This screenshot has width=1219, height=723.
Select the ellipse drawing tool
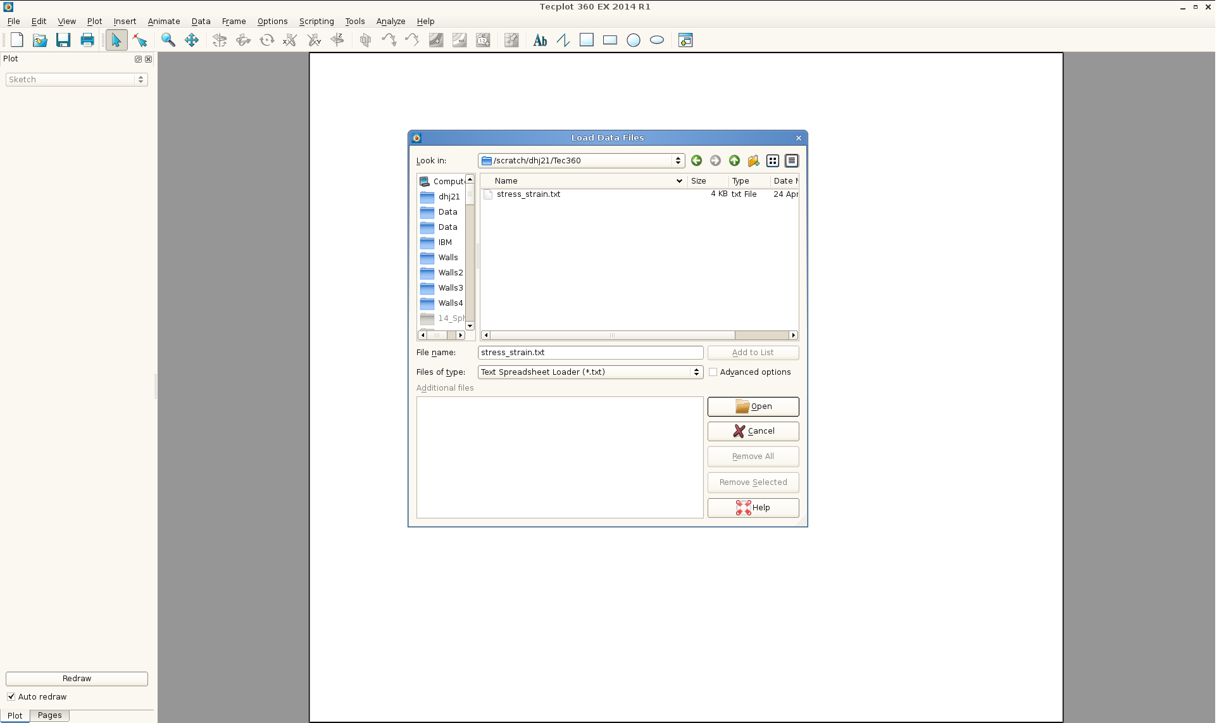tap(657, 41)
